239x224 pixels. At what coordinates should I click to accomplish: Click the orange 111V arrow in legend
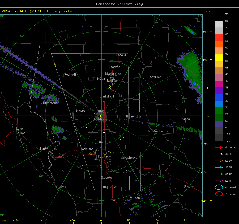(x=219, y=161)
